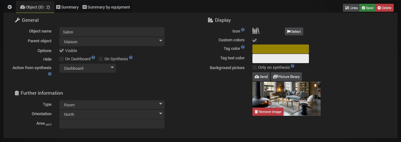
Task: Open the Summary by equipment tab
Action: 106,7
